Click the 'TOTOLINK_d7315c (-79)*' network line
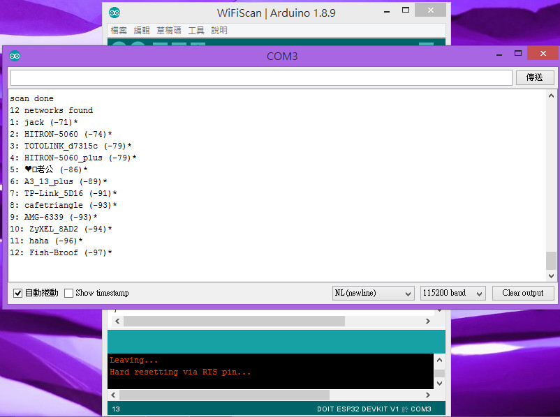This screenshot has width=560, height=417. tap(71, 146)
